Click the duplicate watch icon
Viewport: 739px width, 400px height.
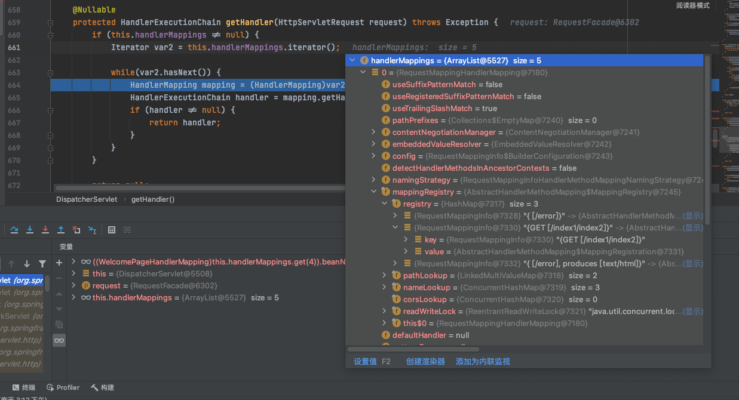pyautogui.click(x=59, y=325)
